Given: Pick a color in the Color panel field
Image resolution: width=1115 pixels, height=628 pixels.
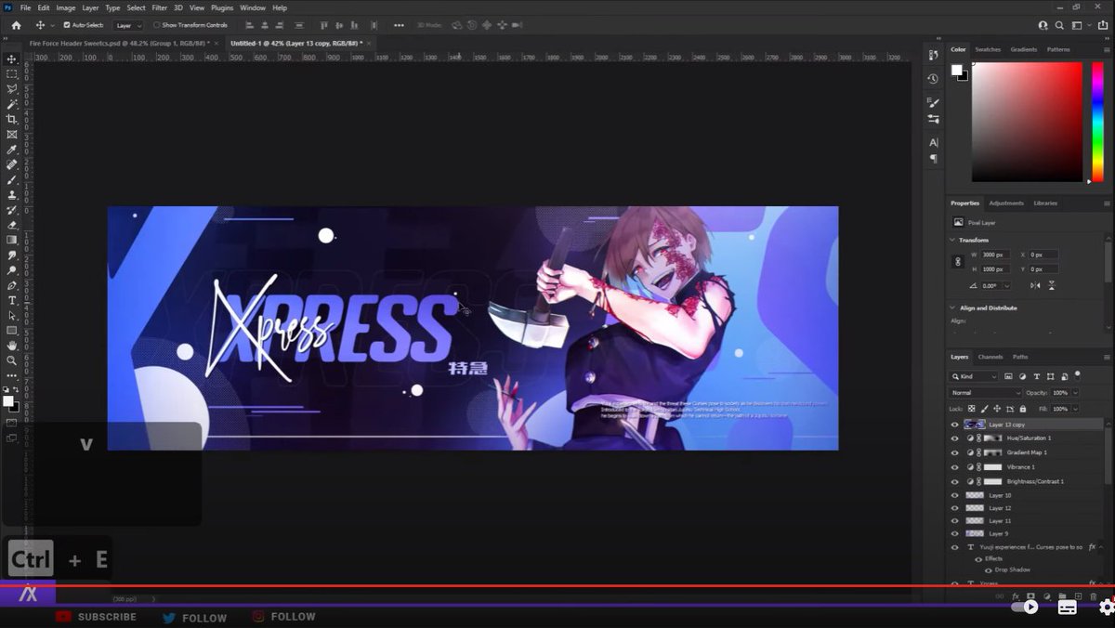Looking at the screenshot, I should pos(1027,122).
